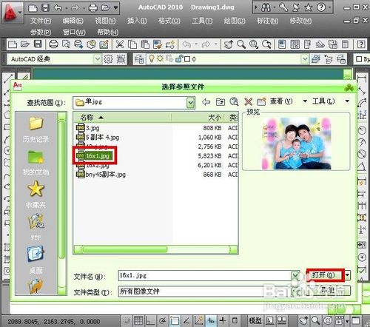Image resolution: width=370 pixels, height=327 pixels.
Task: Open the Quick Access toolbar customize arrow
Action: pyautogui.click(x=116, y=8)
